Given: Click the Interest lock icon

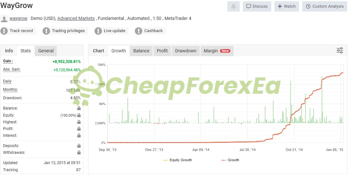Looking at the screenshot, I should (x=79, y=136).
